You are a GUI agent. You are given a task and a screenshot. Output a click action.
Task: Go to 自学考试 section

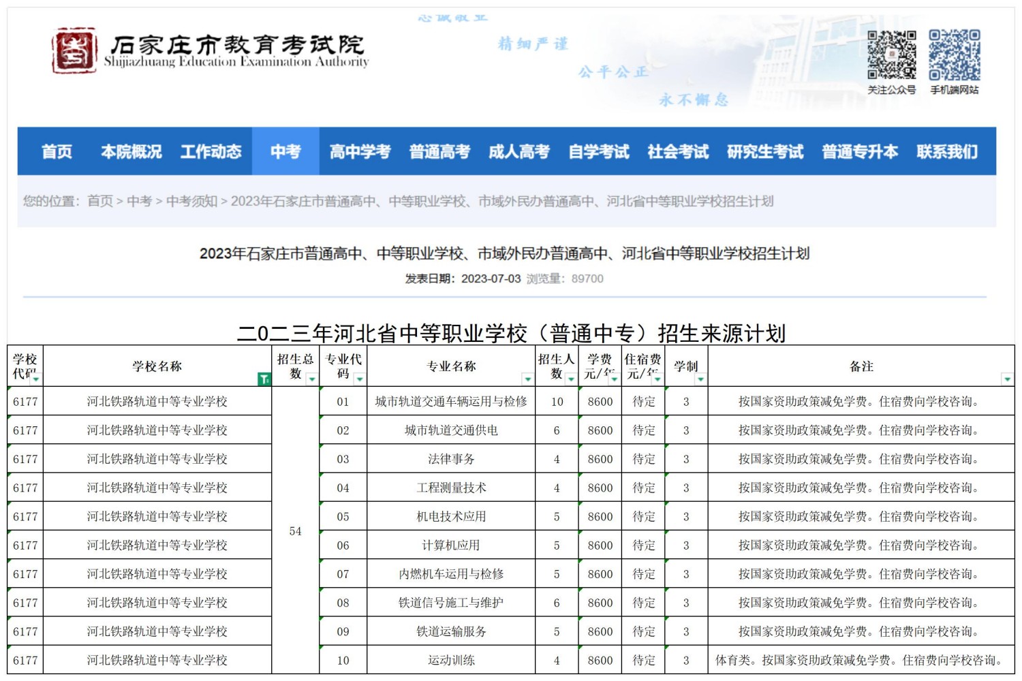click(599, 151)
